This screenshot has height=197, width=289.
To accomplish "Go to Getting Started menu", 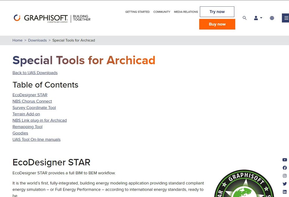I will (x=138, y=12).
